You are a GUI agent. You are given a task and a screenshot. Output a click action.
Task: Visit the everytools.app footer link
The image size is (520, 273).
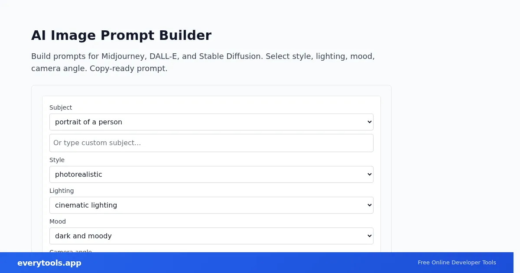(49, 263)
